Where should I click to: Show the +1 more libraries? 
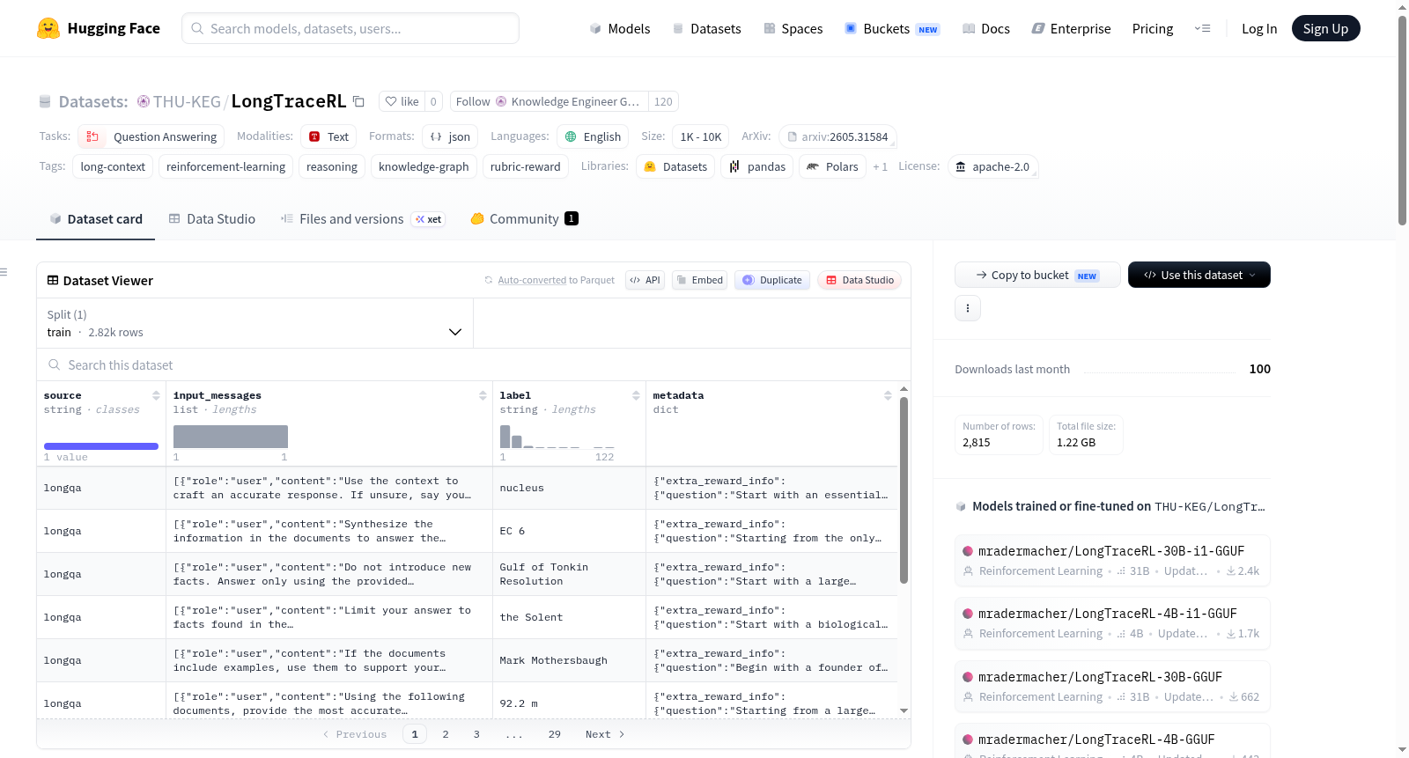pos(880,166)
